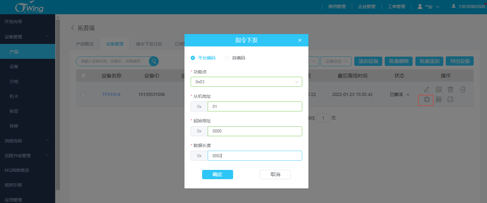Select the 自编码 radio option
This screenshot has height=203, width=487.
coord(227,58)
